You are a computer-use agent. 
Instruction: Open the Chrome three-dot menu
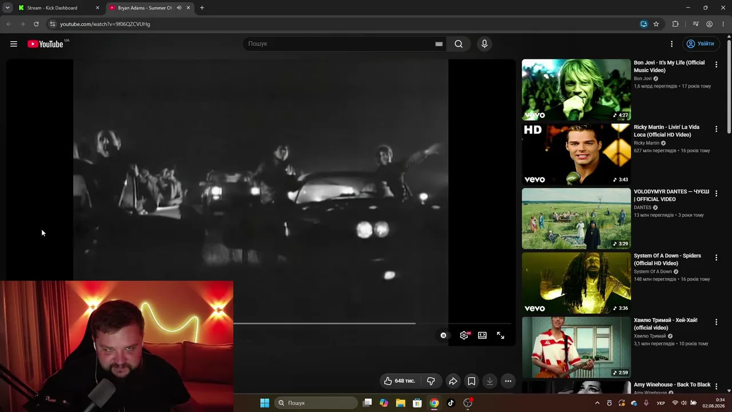point(723,24)
